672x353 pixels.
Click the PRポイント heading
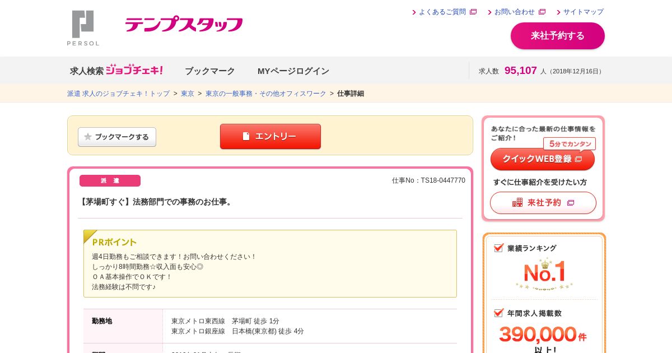coord(114,242)
